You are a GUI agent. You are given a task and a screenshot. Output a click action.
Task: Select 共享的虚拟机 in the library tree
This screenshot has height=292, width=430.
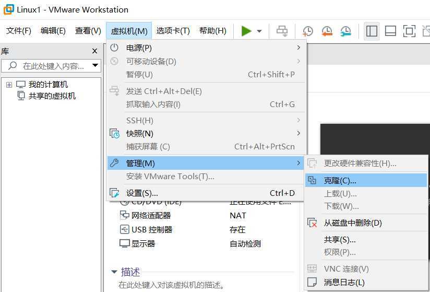pyautogui.click(x=52, y=96)
